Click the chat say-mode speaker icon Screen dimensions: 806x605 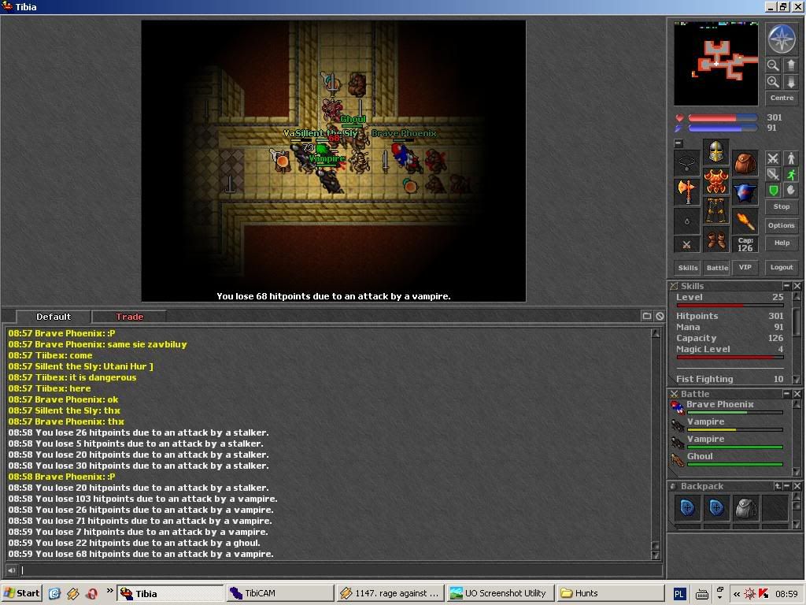11,570
